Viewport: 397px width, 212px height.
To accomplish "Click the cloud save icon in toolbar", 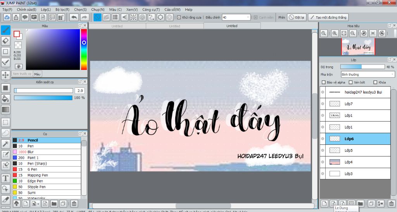I will tap(7, 17).
